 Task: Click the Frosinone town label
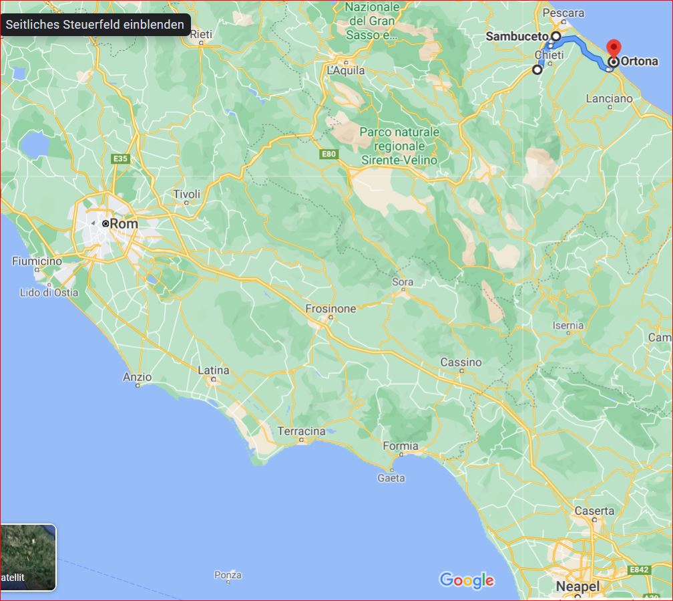(x=330, y=309)
